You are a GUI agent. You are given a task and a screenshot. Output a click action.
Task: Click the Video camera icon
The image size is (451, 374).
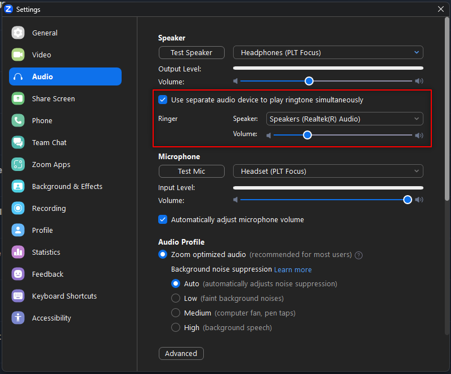(x=18, y=55)
